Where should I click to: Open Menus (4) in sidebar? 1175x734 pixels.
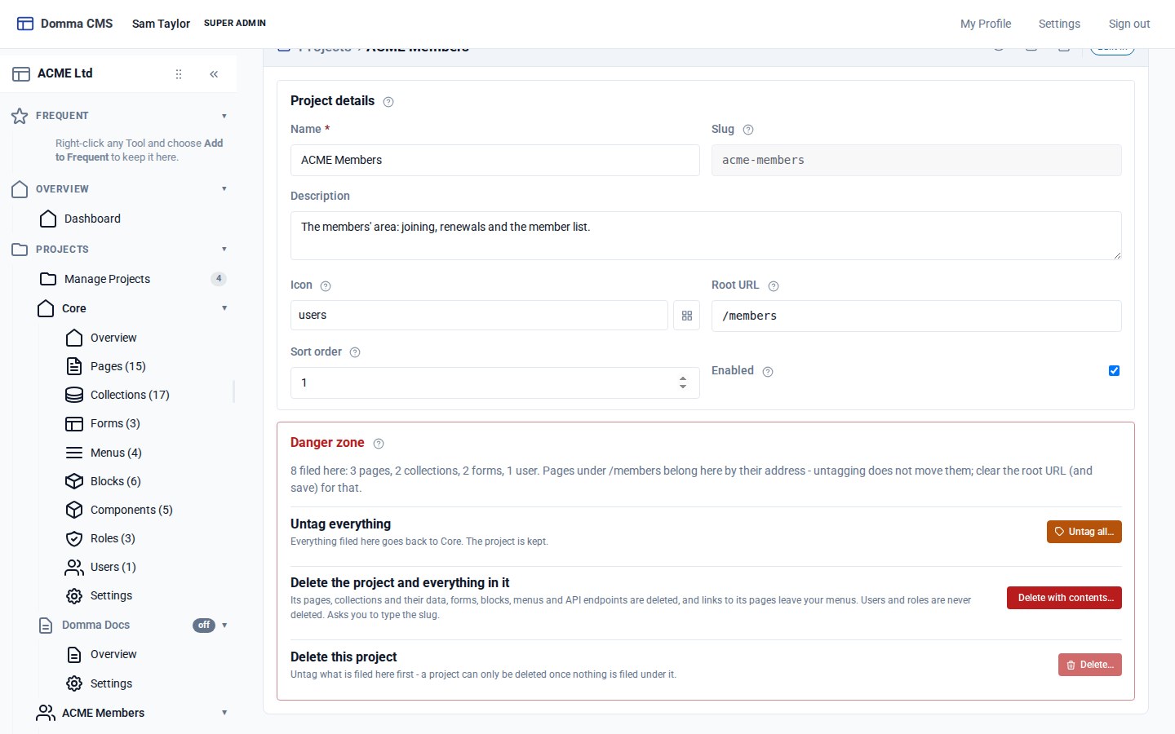click(116, 453)
